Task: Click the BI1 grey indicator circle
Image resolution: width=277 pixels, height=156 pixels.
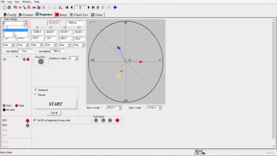Action: pyautogui.click(x=24, y=59)
